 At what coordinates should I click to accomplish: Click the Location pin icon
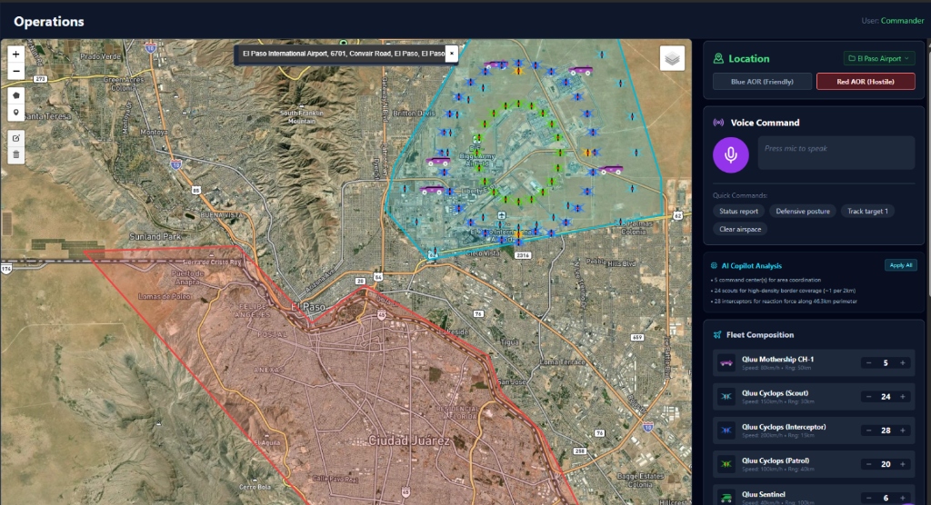click(718, 58)
